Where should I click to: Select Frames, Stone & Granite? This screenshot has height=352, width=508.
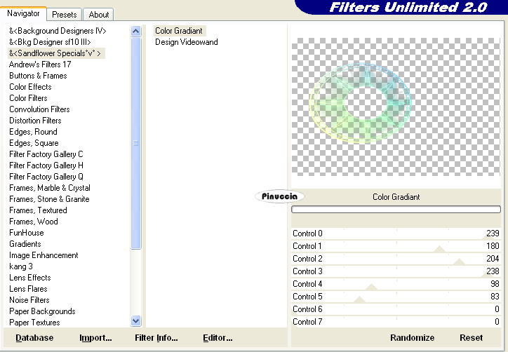tap(49, 199)
